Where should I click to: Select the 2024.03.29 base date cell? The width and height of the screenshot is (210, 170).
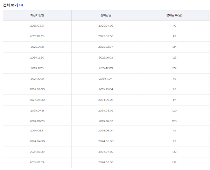point(37,152)
